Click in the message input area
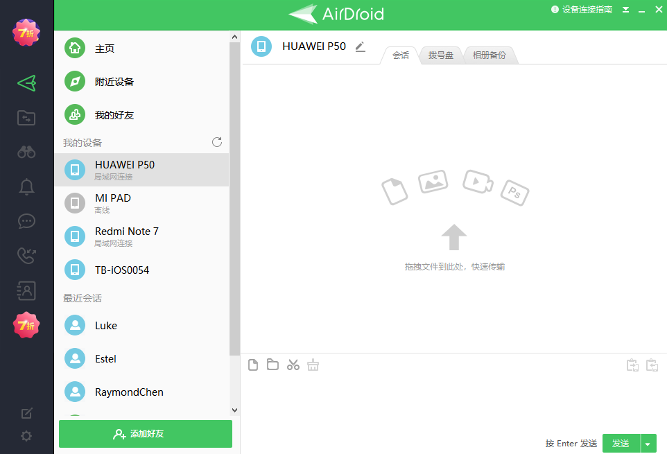667x454 pixels. click(453, 404)
